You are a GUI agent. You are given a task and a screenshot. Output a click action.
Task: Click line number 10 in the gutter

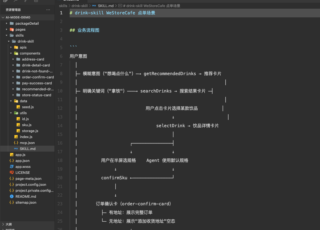pyautogui.click(x=60, y=91)
